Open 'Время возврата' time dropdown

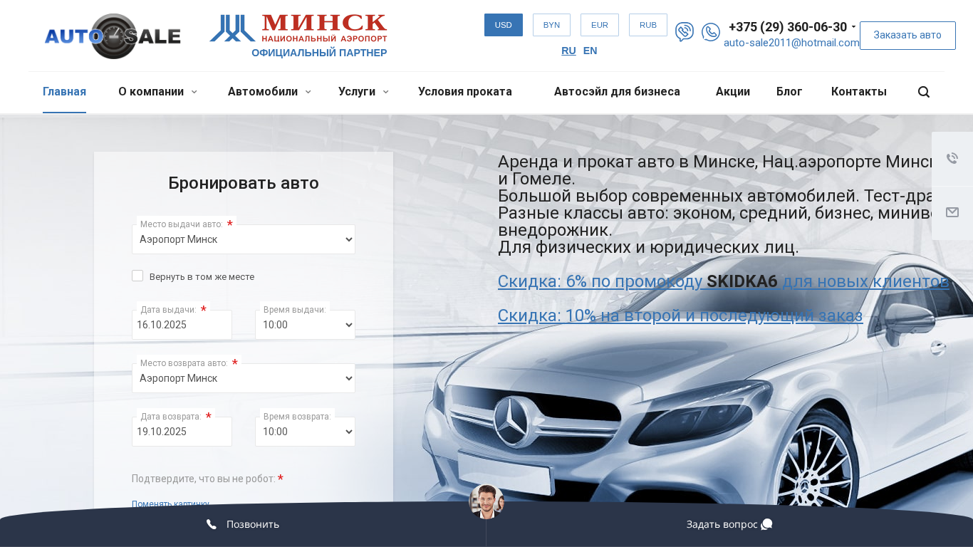305,432
